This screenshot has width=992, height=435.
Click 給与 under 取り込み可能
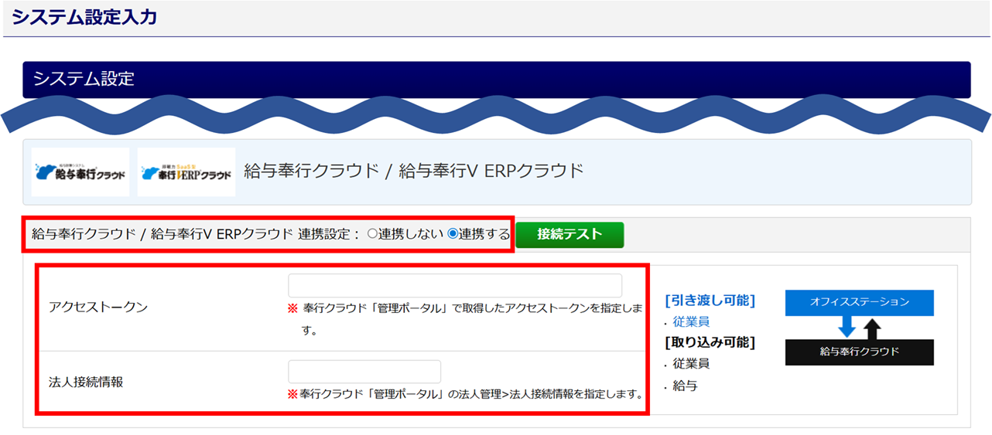click(x=685, y=385)
